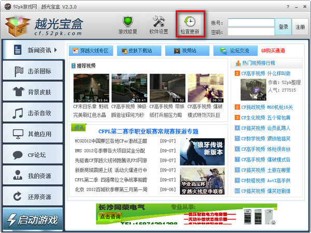The image size is (311, 233).
Task: Open news EMS 2012冬季赛各大项目奖金分配
Action: 110,151
